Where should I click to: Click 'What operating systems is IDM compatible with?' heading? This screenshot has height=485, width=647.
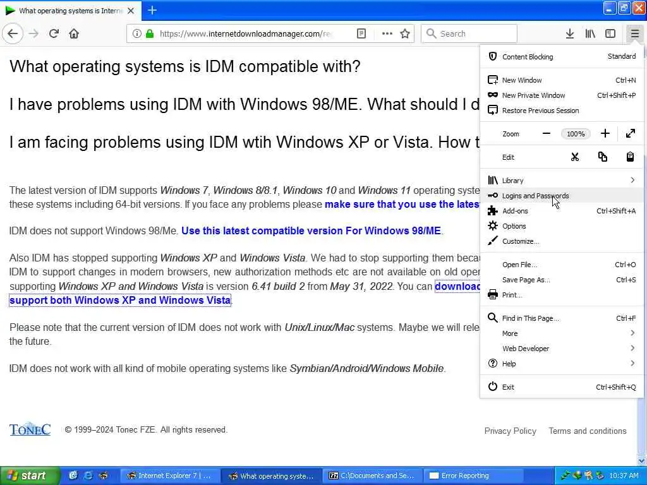tap(185, 66)
